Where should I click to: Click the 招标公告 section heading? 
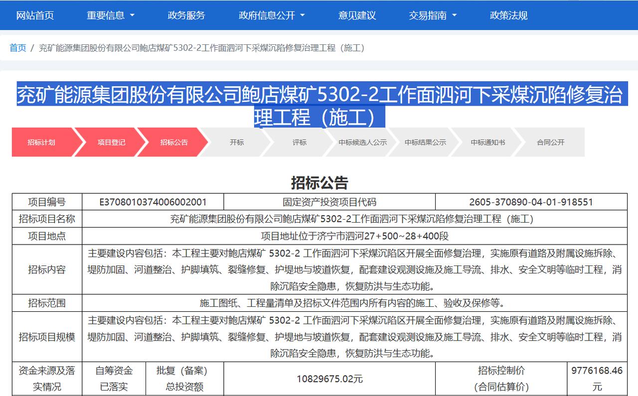pyautogui.click(x=319, y=183)
